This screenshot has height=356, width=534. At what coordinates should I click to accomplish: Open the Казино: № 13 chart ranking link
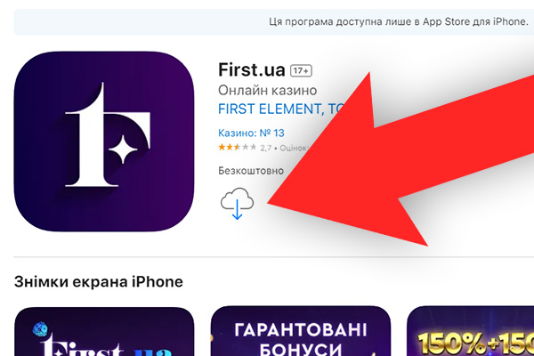251,133
